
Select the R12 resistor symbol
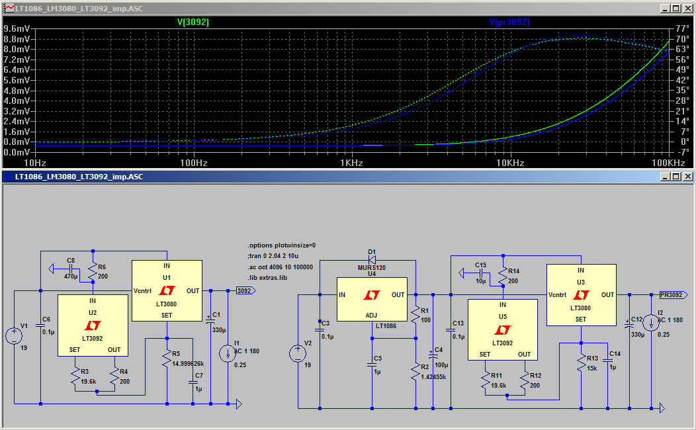(x=525, y=380)
